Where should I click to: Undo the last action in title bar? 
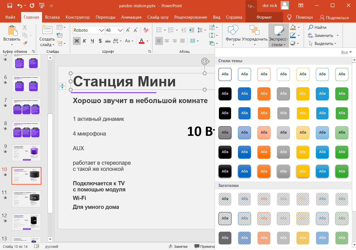coord(20,5)
